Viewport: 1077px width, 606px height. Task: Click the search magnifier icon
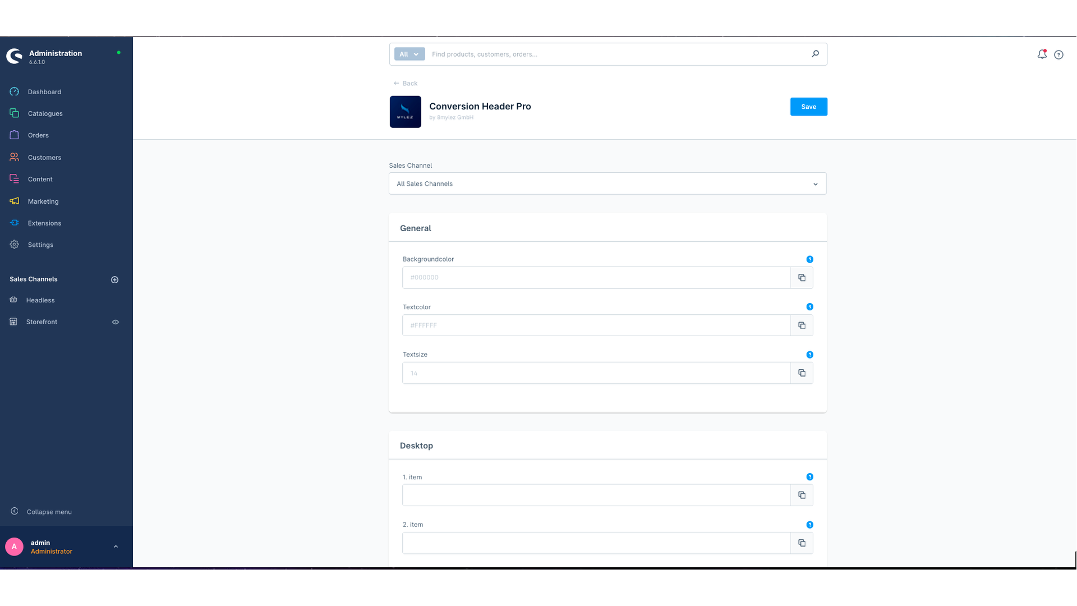[815, 54]
